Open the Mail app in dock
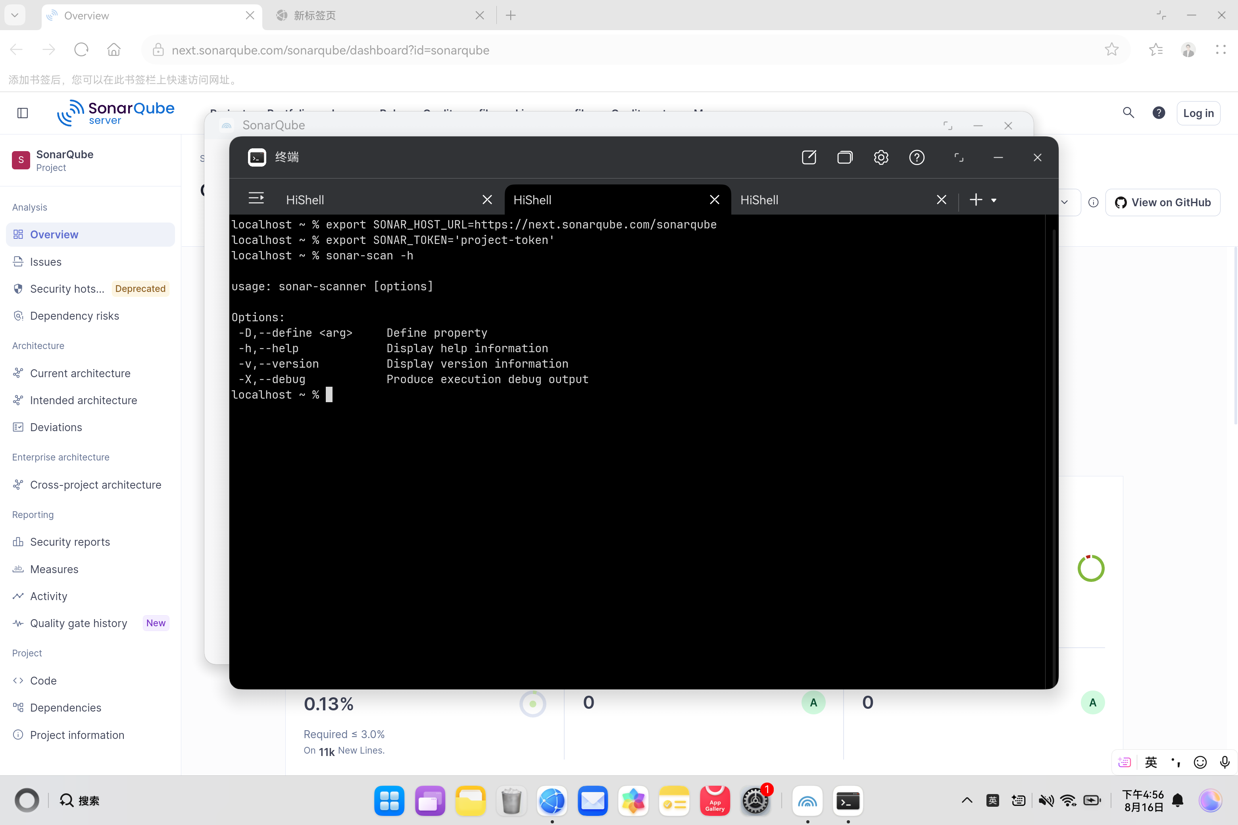 [593, 801]
